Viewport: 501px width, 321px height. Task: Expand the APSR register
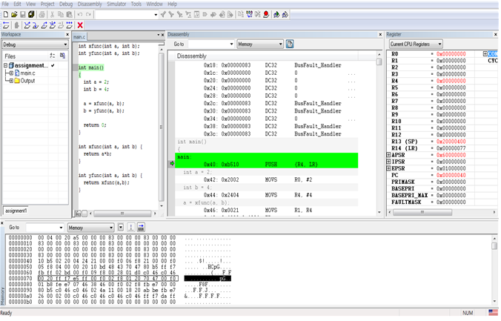pyautogui.click(x=388, y=155)
